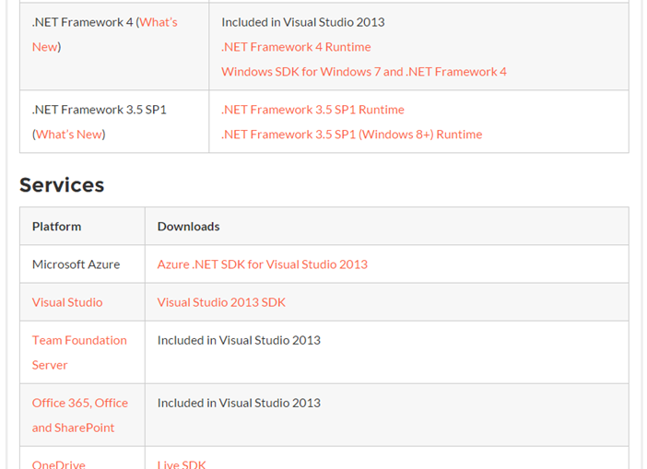The height and width of the screenshot is (469, 647).
Task: Select 'Included in Visual Studio 2013' in Office 365 row
Action: coord(239,403)
